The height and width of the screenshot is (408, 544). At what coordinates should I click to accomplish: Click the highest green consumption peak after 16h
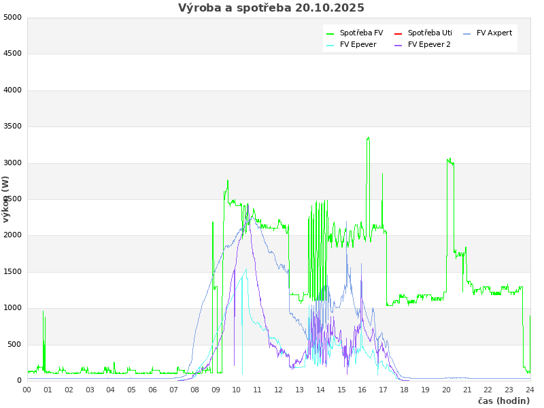click(x=368, y=138)
